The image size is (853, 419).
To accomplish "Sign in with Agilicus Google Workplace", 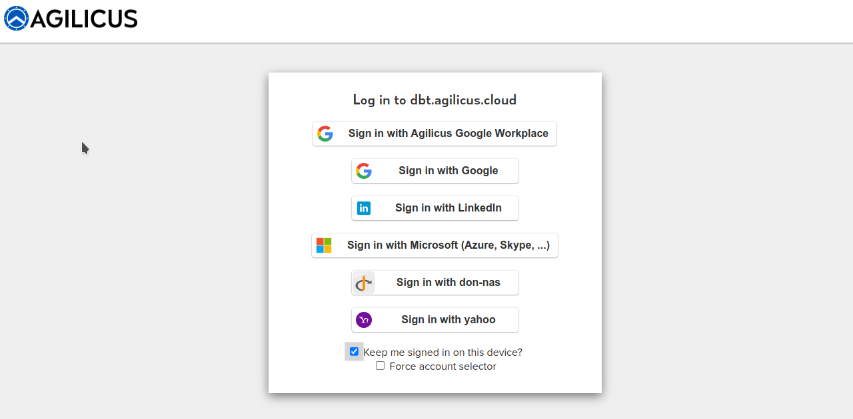I will pos(448,134).
